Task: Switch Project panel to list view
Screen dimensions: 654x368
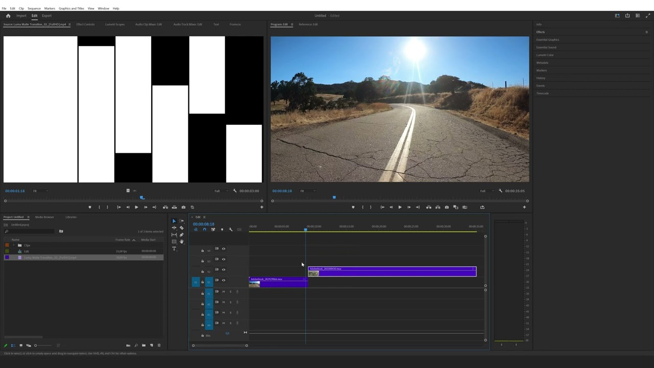Action: [13, 346]
